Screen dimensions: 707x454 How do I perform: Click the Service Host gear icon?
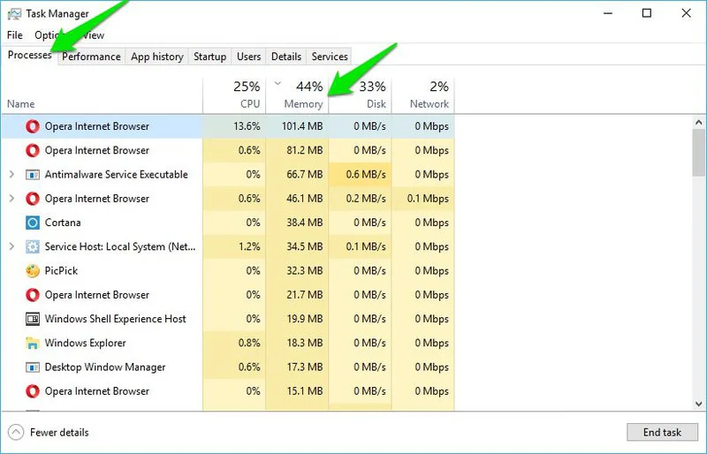click(33, 247)
